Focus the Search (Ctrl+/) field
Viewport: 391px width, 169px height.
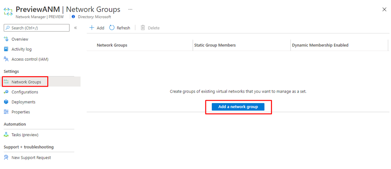click(x=40, y=28)
